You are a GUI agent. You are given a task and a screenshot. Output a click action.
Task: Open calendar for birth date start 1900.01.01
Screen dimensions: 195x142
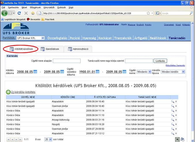click(x=97, y=72)
